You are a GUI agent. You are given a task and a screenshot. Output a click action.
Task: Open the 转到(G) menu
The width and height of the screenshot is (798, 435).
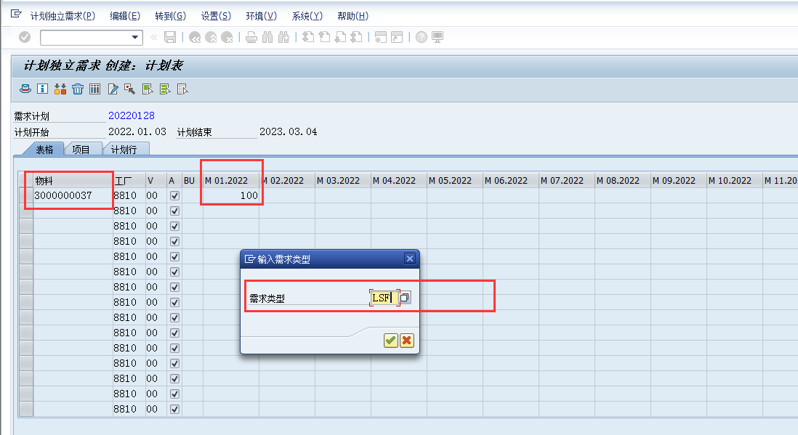169,15
